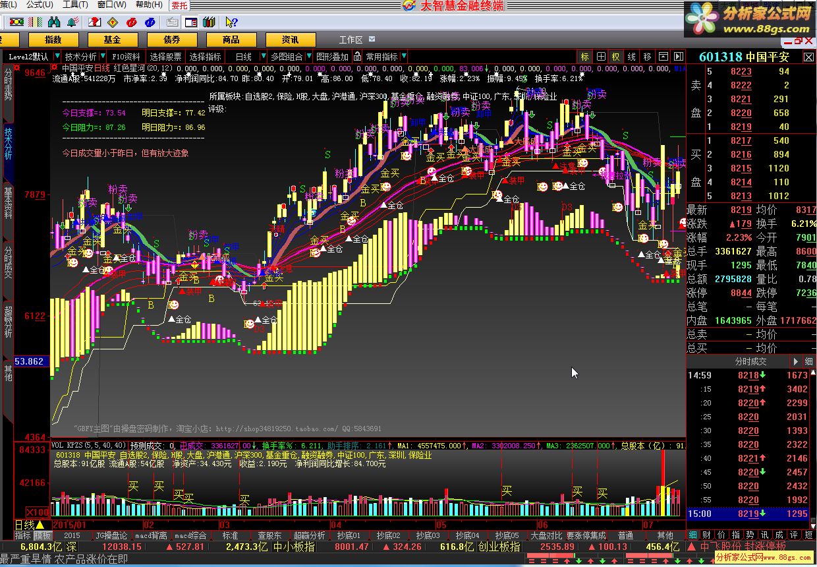Viewport: 817px width, 567px height.
Task: Open the books library toolbar icon
Action: (x=209, y=22)
